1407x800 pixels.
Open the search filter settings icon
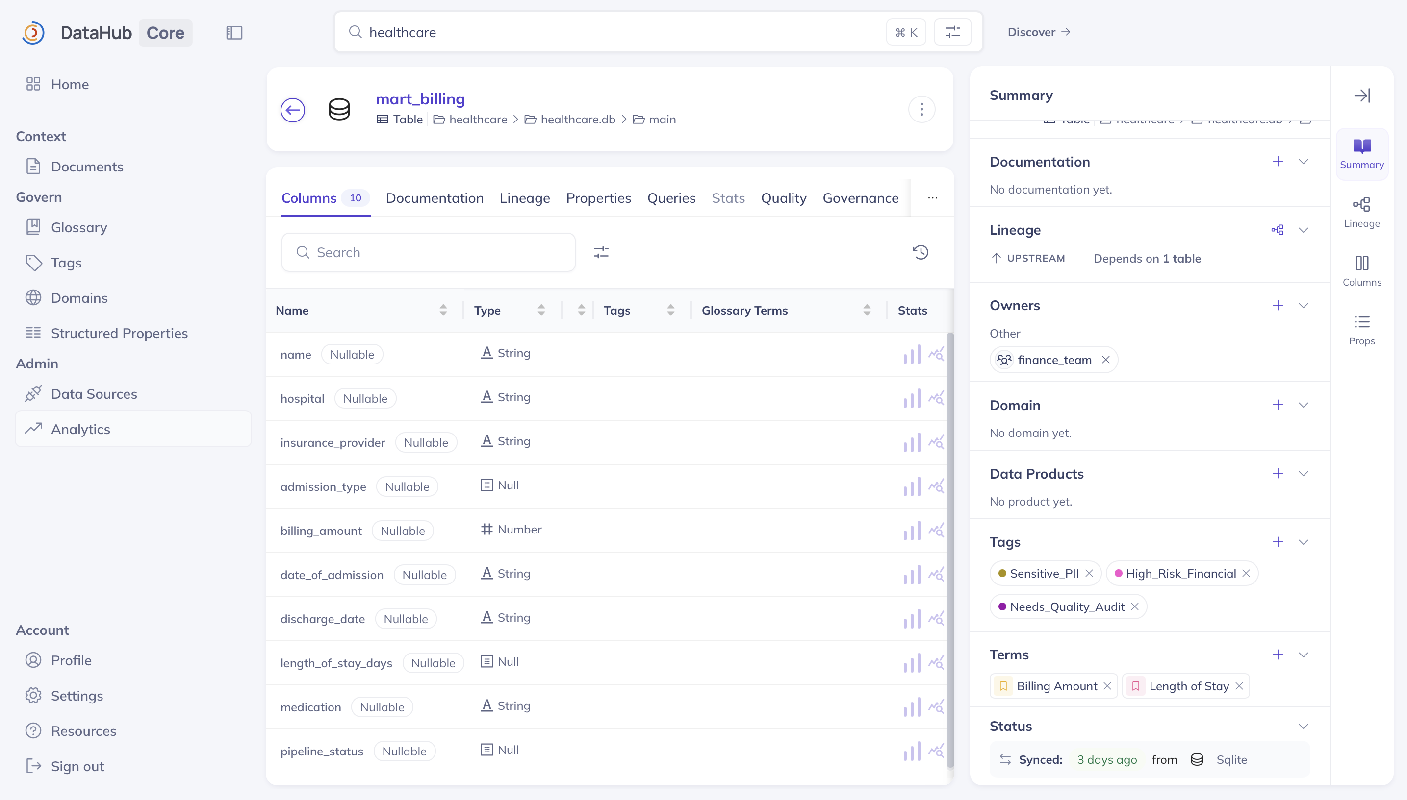953,32
